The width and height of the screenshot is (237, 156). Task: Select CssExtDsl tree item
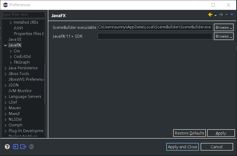point(22,57)
